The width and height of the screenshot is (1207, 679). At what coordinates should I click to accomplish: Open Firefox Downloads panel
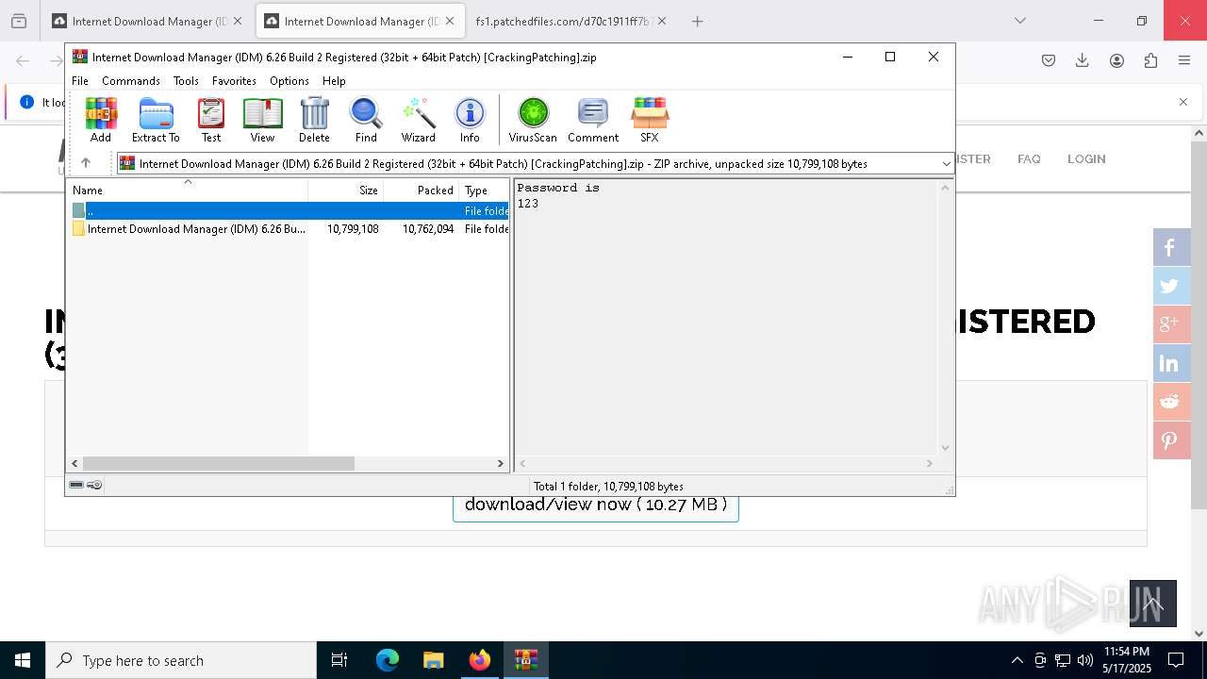[1082, 60]
